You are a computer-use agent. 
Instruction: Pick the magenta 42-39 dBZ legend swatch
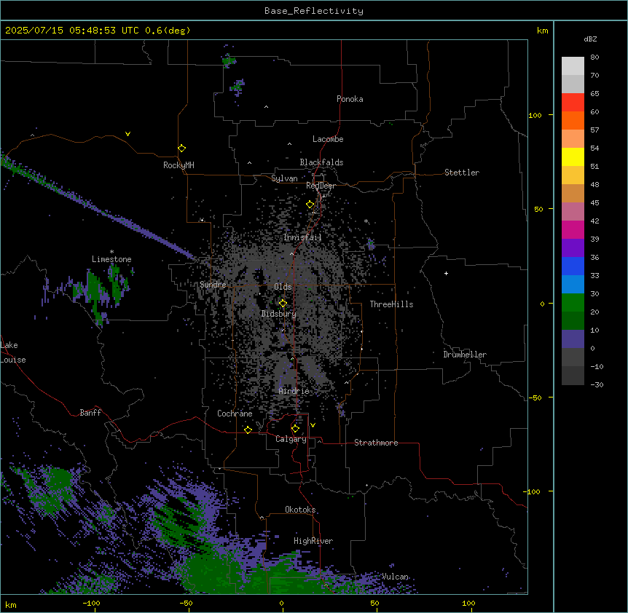[x=573, y=230]
